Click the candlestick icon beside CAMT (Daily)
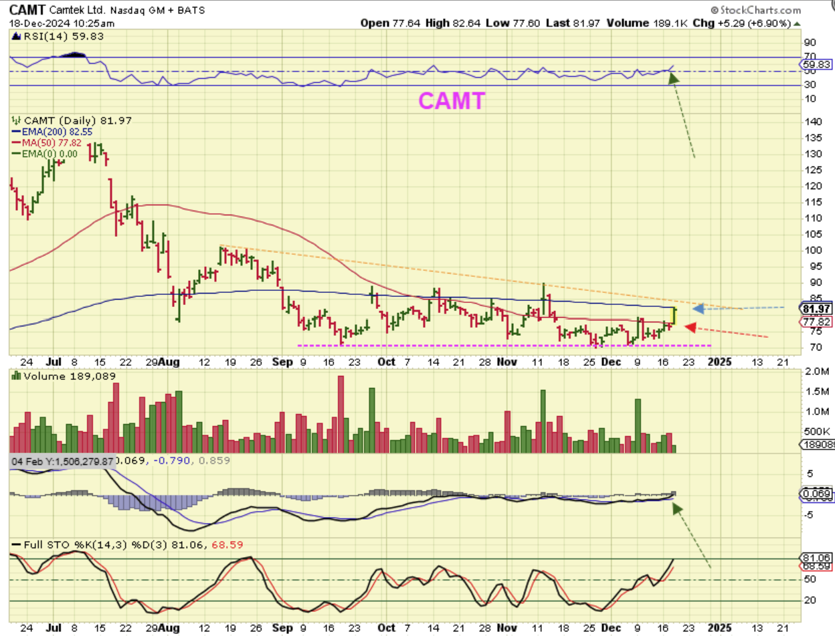 pos(16,120)
